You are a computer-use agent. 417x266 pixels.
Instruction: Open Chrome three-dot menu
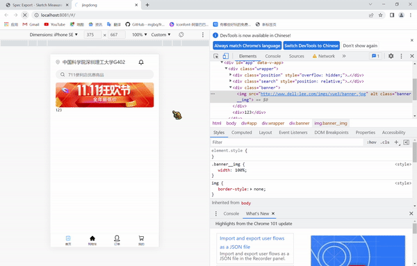tap(411, 15)
